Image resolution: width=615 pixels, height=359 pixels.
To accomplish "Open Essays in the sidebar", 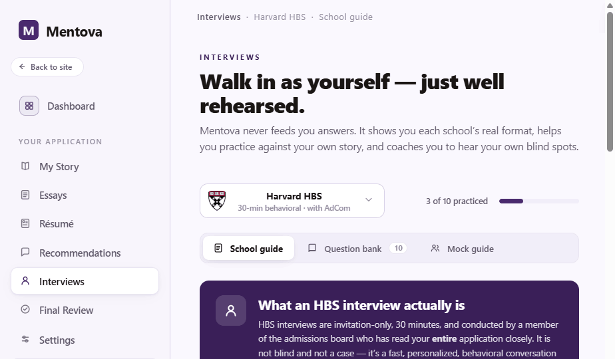I will [x=85, y=195].
